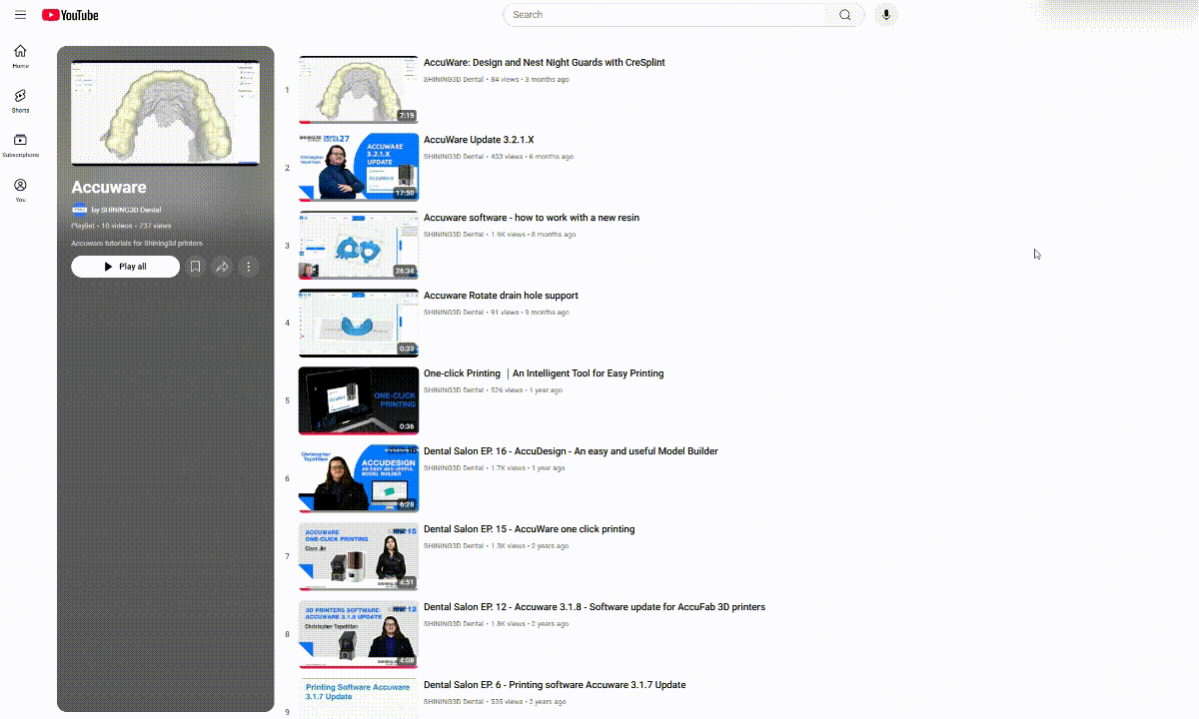Save the Accuware playlist with bookmark icon
This screenshot has height=719, width=1199.
click(196, 267)
